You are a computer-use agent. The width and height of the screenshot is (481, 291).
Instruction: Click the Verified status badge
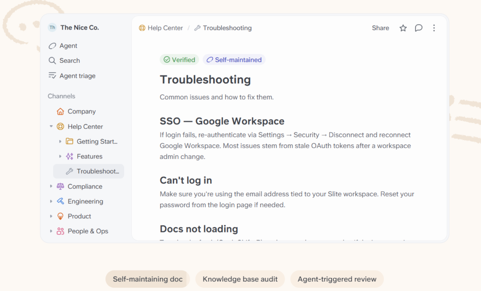click(x=179, y=60)
